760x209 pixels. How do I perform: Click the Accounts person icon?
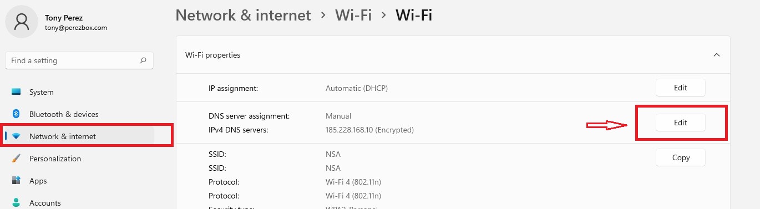point(16,203)
